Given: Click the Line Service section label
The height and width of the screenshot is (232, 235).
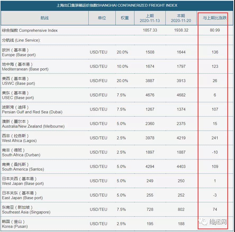Looking at the screenshot, I should (21, 40).
